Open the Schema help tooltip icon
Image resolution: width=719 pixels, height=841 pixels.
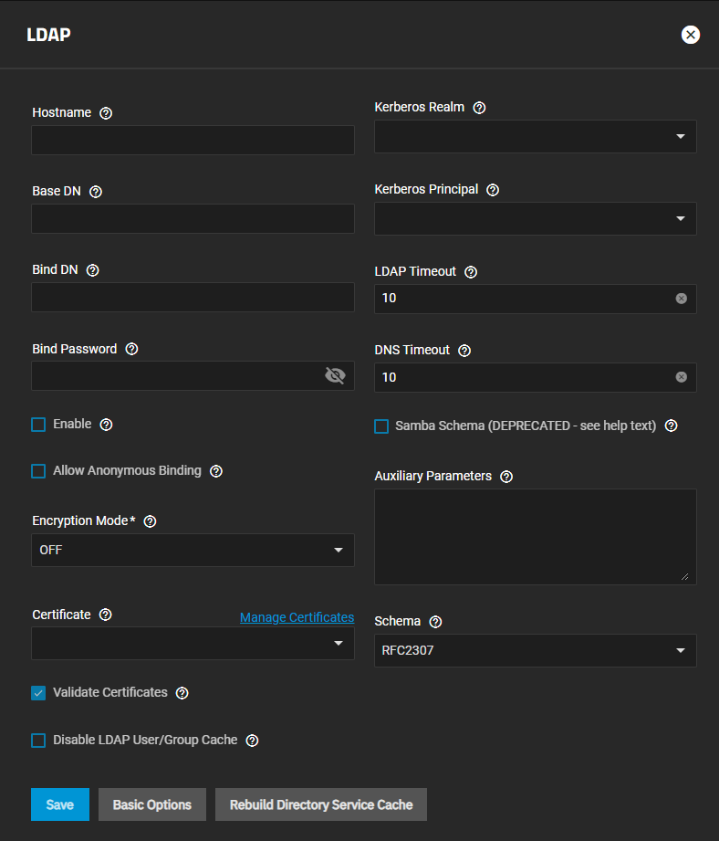(435, 622)
